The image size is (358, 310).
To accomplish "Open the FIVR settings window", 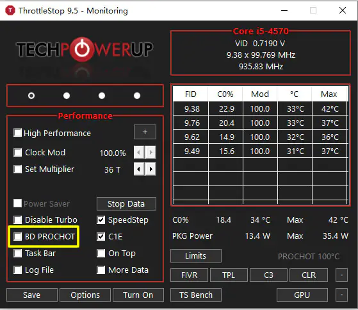I will coord(190,275).
